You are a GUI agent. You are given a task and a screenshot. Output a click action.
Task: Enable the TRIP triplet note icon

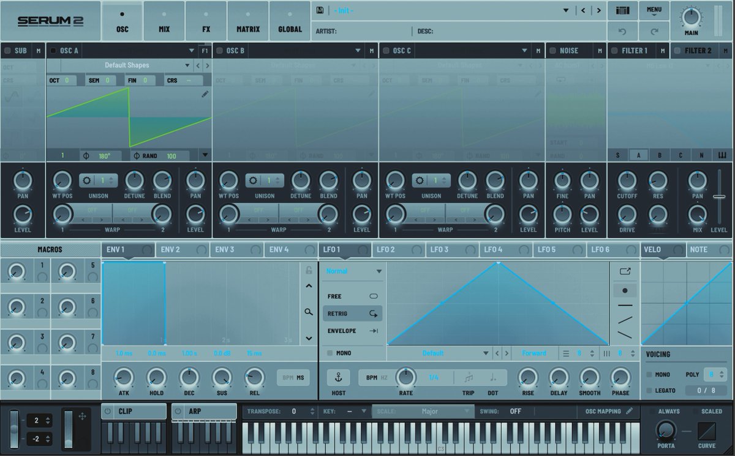point(469,377)
